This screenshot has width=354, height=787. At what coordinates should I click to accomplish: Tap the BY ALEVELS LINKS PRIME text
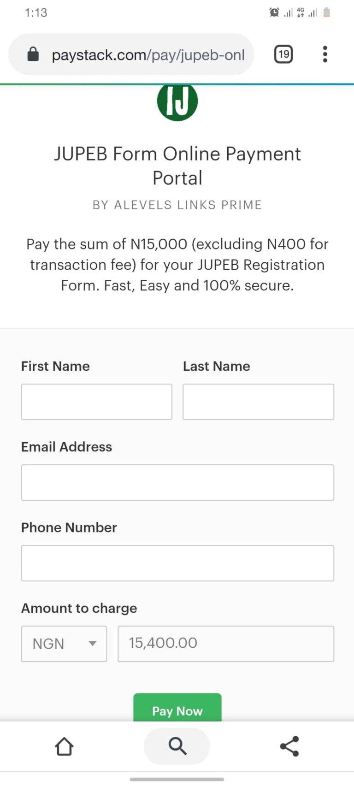(x=177, y=205)
